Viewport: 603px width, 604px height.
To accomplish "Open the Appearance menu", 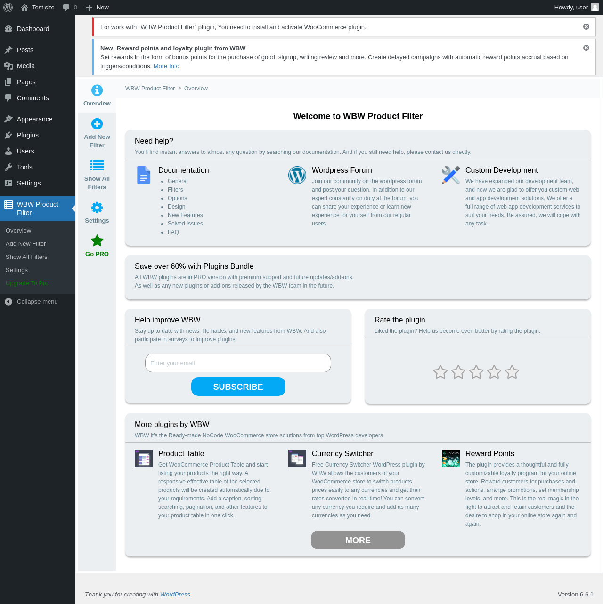I will click(38, 119).
